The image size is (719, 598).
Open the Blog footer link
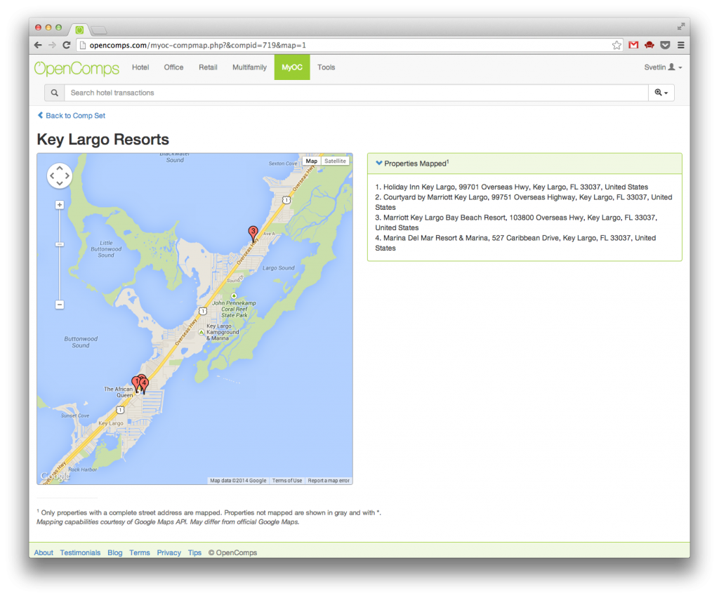(x=115, y=552)
